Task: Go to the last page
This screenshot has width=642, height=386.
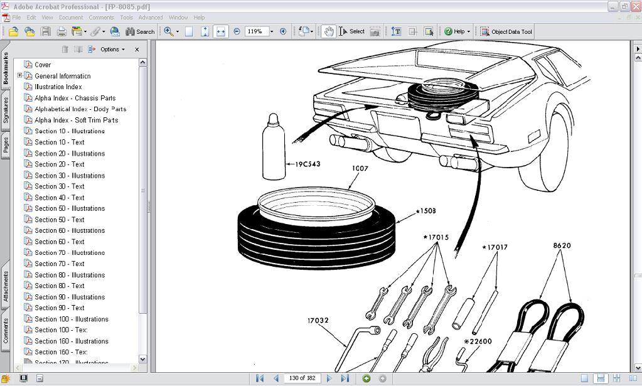Action: click(345, 378)
